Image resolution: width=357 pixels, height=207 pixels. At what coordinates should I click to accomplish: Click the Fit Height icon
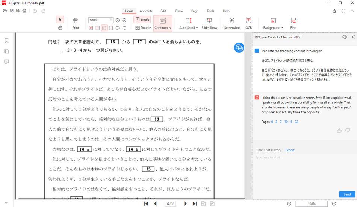[x=111, y=28]
